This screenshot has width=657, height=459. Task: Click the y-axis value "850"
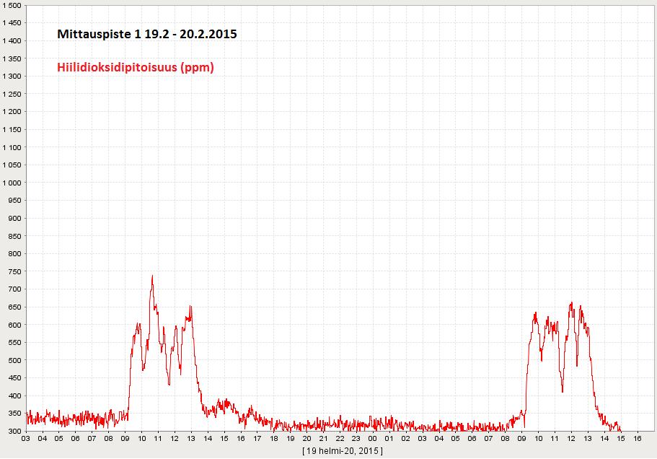point(14,236)
